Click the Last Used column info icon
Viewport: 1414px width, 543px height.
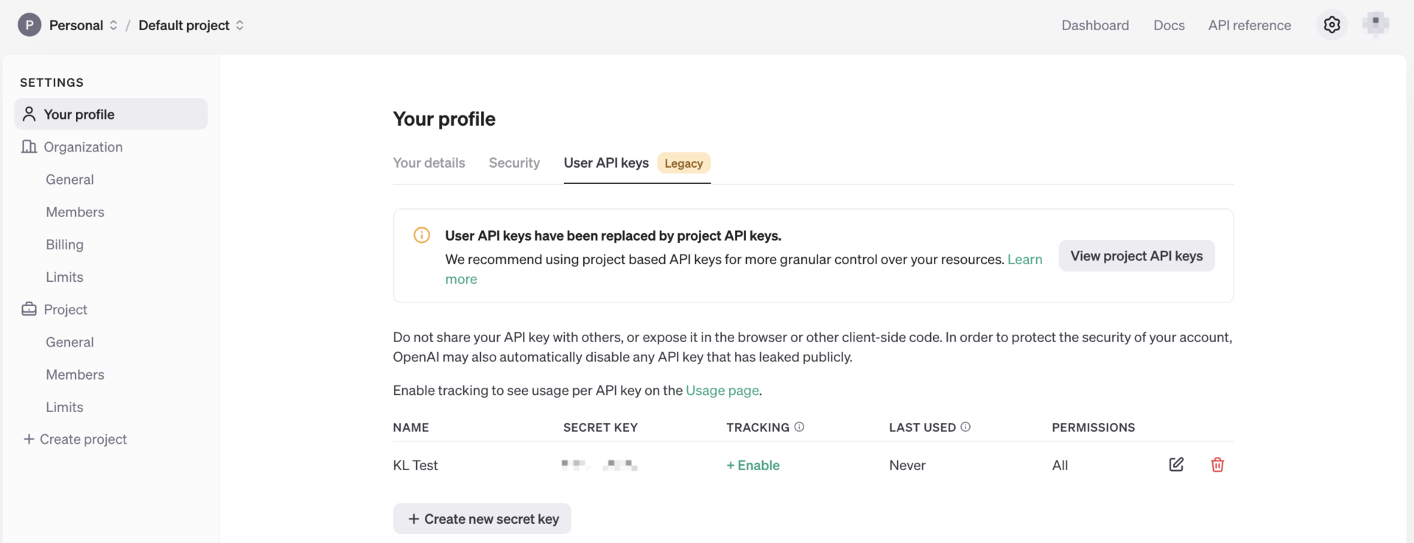pos(965,427)
